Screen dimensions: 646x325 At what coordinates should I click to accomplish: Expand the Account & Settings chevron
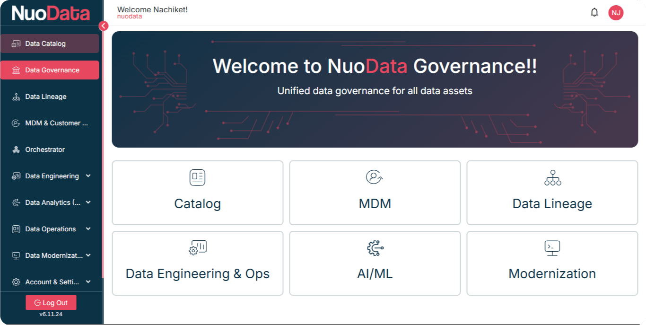tap(88, 282)
